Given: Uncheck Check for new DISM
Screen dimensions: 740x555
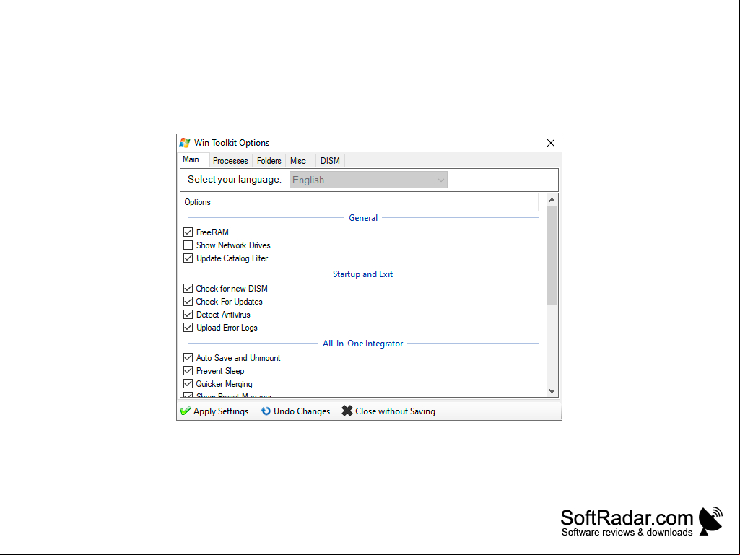Looking at the screenshot, I should pos(188,289).
